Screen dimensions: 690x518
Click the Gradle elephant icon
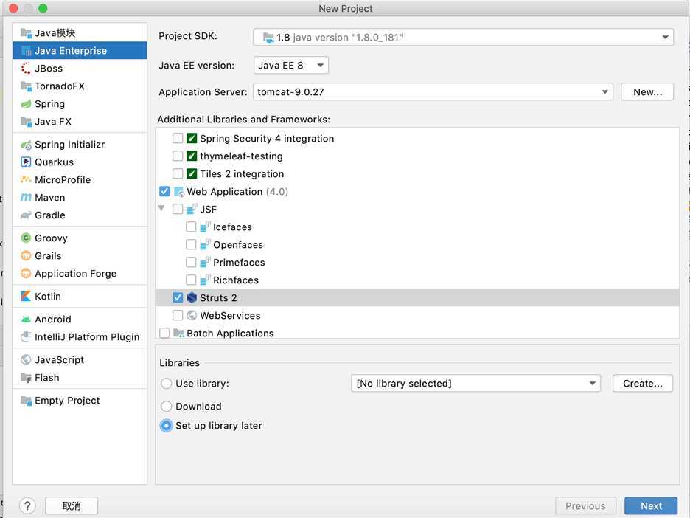tap(26, 215)
